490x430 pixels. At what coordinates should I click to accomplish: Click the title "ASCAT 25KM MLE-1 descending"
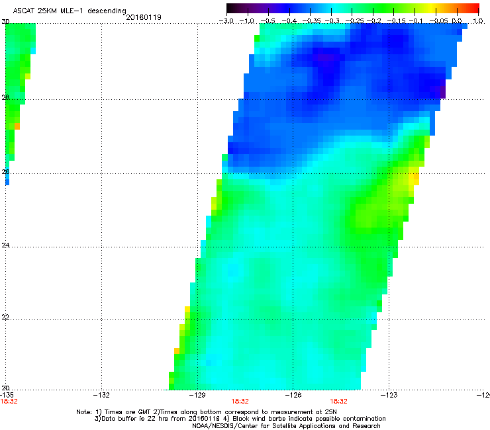tap(70, 11)
